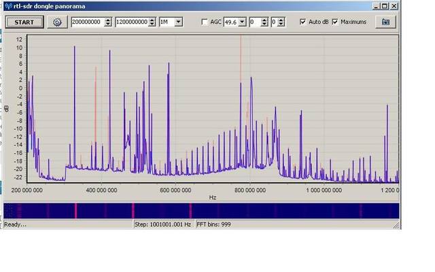Click the waterfall display strip
435x272 pixels.
(201, 210)
